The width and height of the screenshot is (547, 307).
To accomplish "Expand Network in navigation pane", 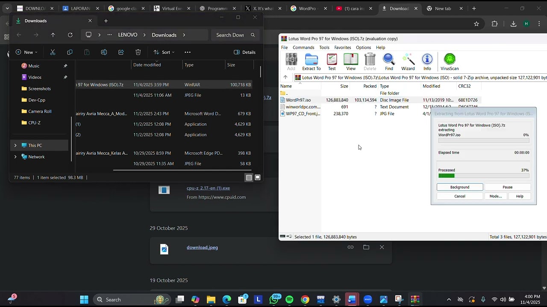I will tap(15, 157).
